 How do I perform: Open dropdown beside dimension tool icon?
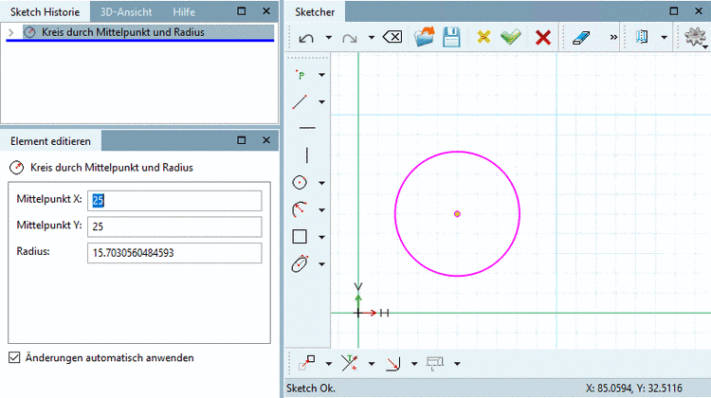457,364
